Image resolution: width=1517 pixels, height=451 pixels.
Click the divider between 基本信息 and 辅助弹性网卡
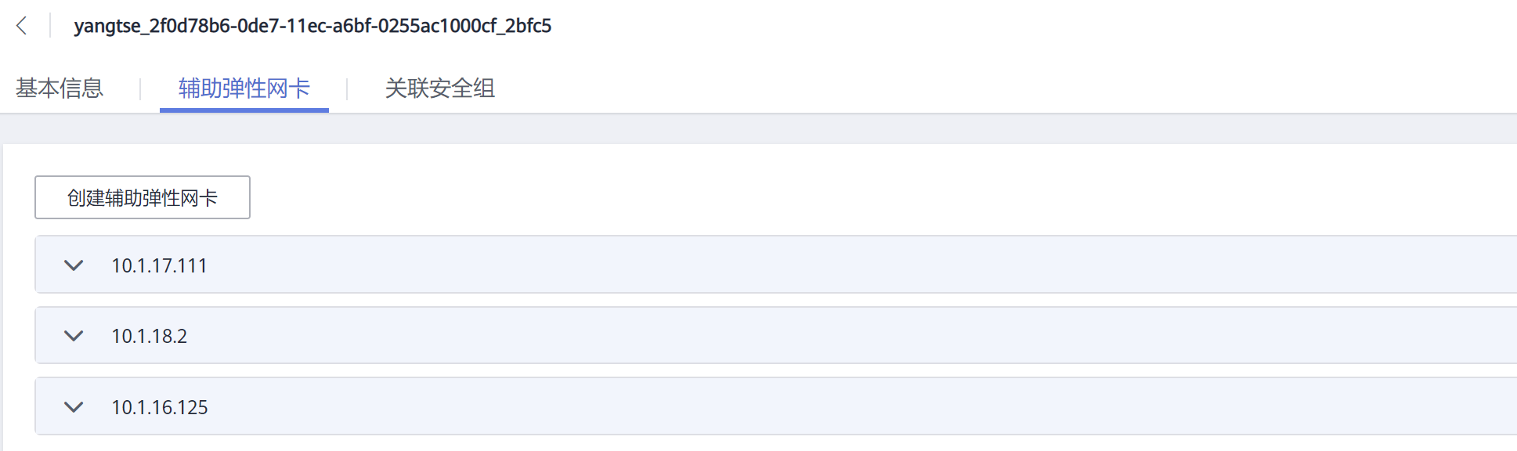click(x=140, y=88)
